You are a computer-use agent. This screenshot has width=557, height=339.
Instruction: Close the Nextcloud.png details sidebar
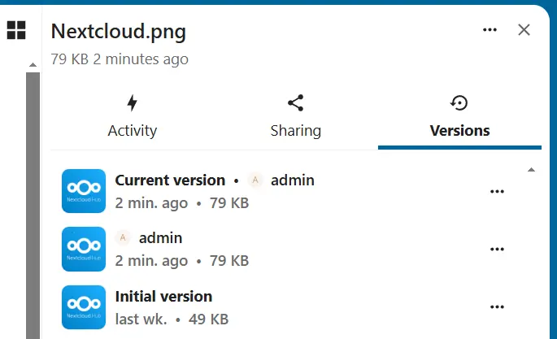tap(524, 30)
